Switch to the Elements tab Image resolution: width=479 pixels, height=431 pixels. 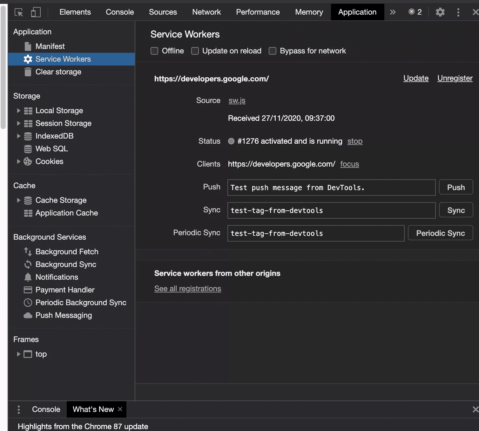(75, 12)
